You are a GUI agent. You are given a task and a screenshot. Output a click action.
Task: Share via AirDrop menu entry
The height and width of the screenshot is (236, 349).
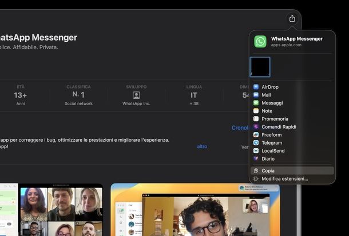click(x=292, y=87)
